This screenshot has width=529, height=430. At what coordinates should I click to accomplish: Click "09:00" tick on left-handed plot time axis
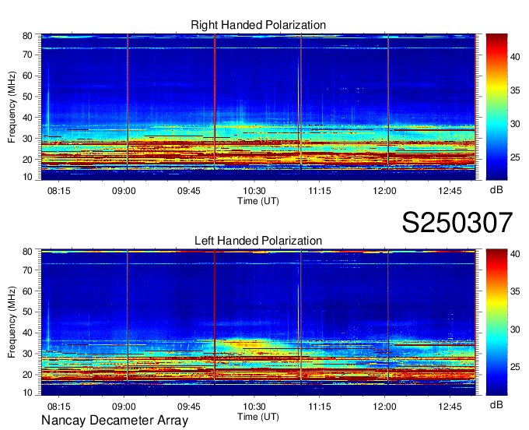124,407
